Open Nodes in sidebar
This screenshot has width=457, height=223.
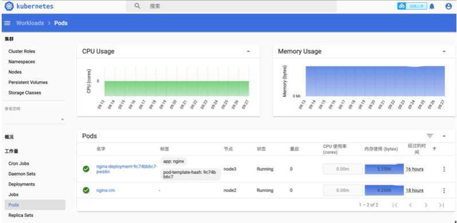[x=15, y=72]
